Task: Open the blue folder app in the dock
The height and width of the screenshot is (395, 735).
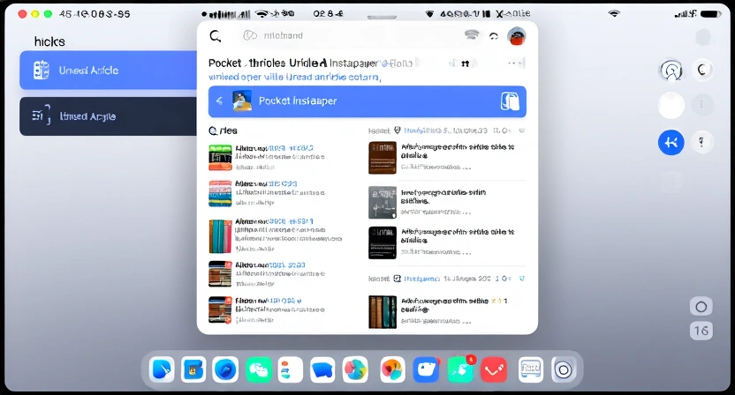Action: click(x=426, y=369)
